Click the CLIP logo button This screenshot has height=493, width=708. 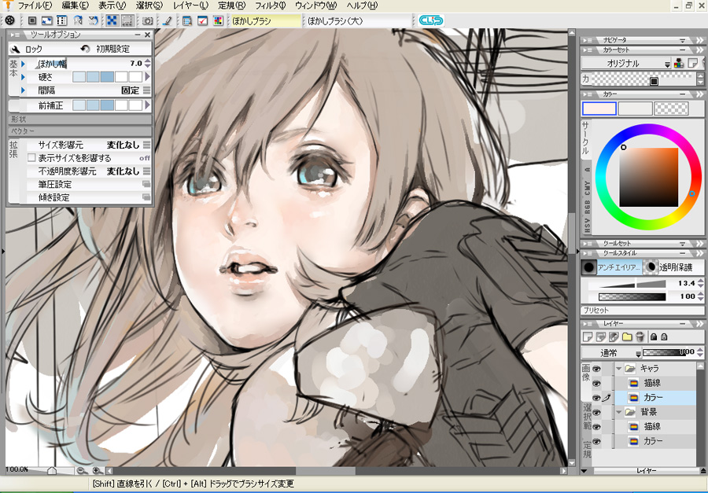pos(431,20)
